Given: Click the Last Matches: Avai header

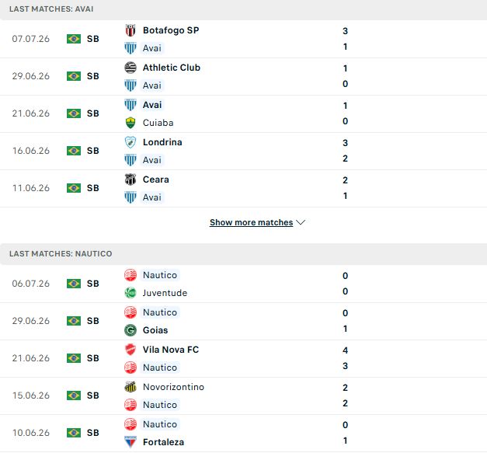Looking at the screenshot, I should tap(51, 9).
